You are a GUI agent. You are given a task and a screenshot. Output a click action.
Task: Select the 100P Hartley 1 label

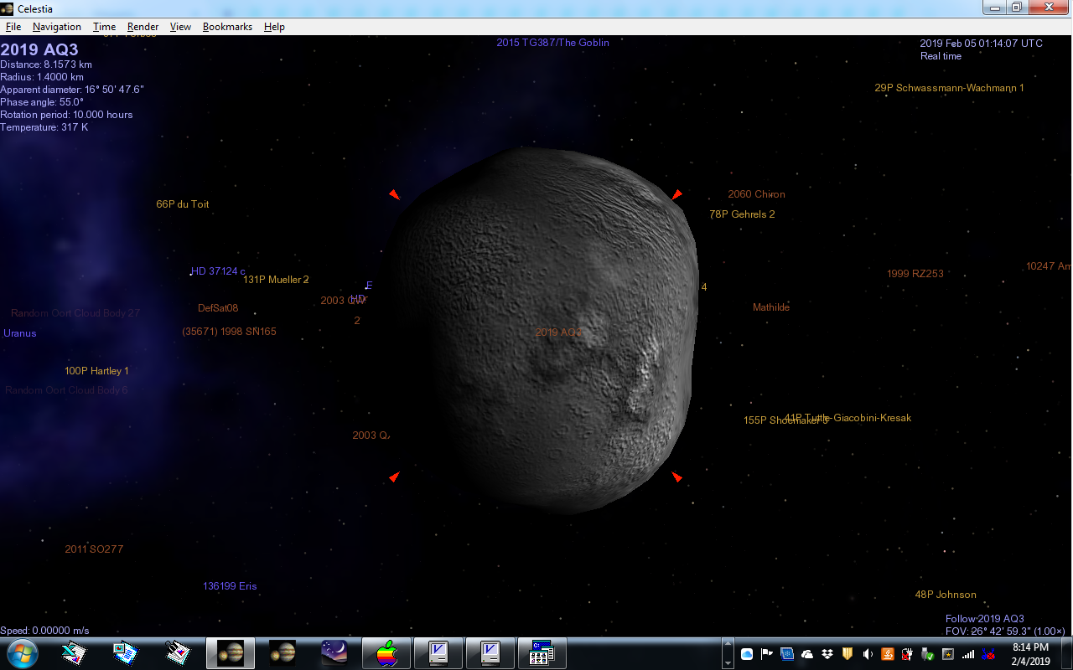coord(96,371)
